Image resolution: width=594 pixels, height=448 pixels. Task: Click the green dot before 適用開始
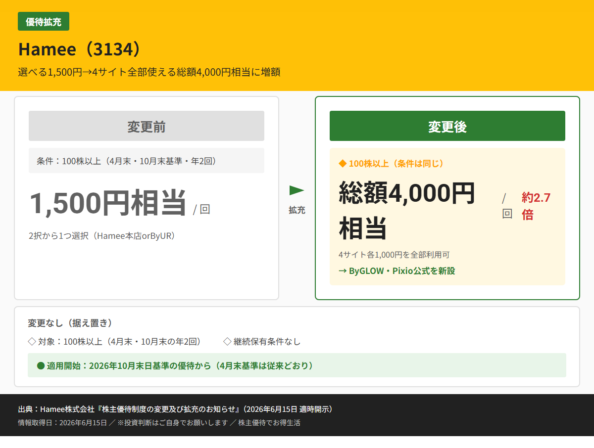[41, 366]
